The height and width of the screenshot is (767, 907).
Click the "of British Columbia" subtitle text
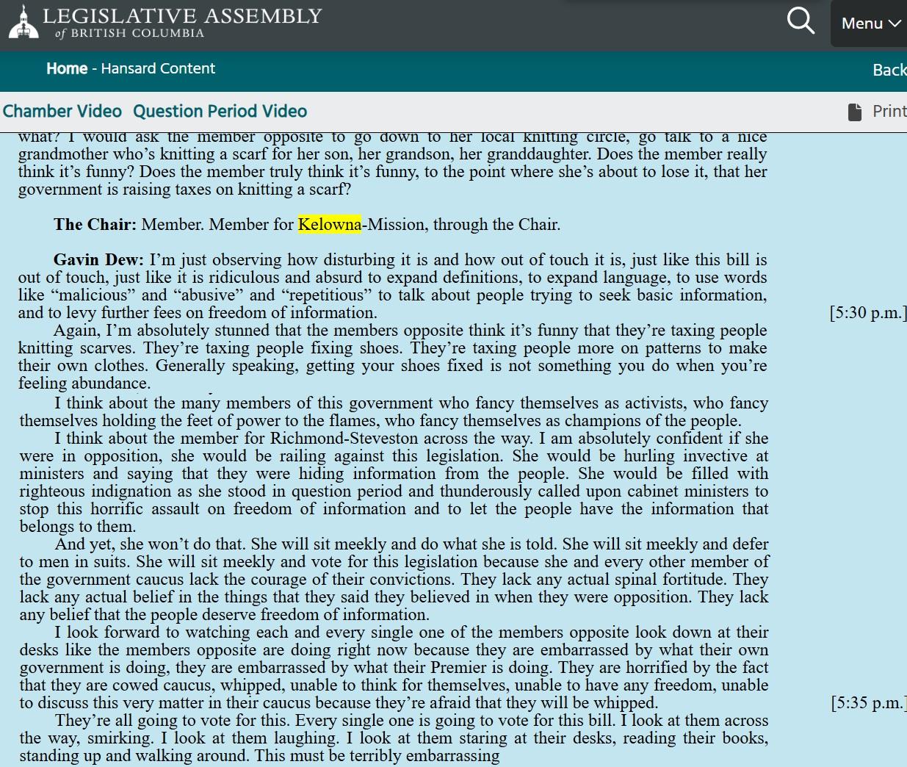click(130, 34)
